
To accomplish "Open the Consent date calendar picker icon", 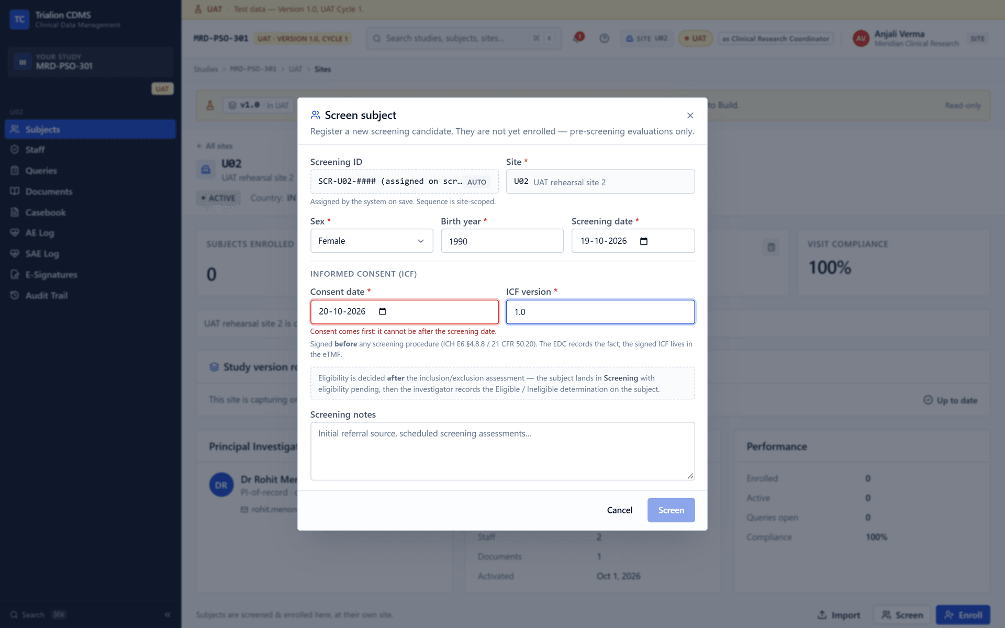I will coord(383,311).
